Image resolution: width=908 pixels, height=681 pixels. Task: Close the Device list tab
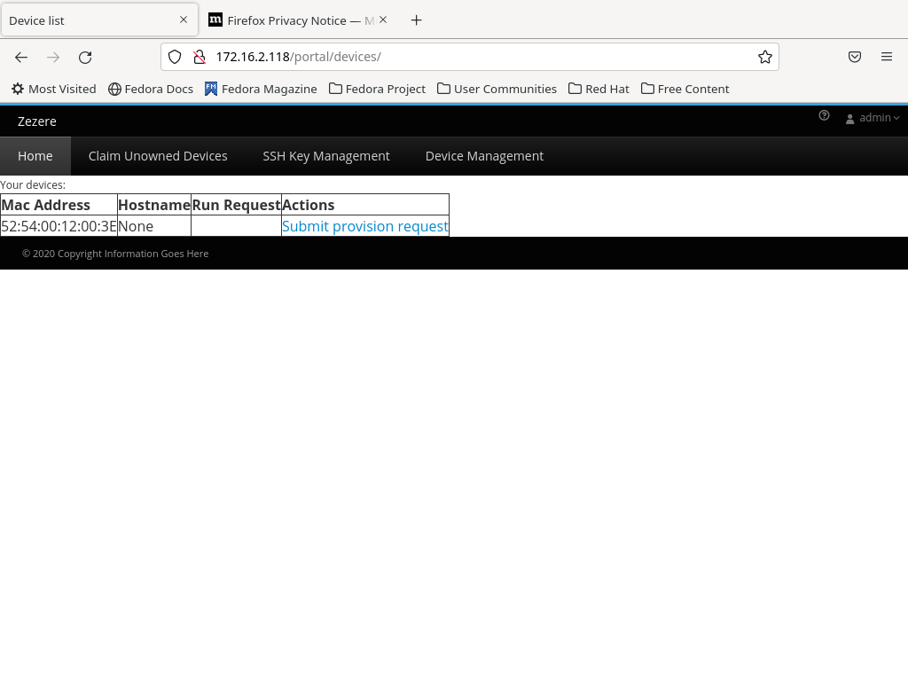(x=184, y=20)
